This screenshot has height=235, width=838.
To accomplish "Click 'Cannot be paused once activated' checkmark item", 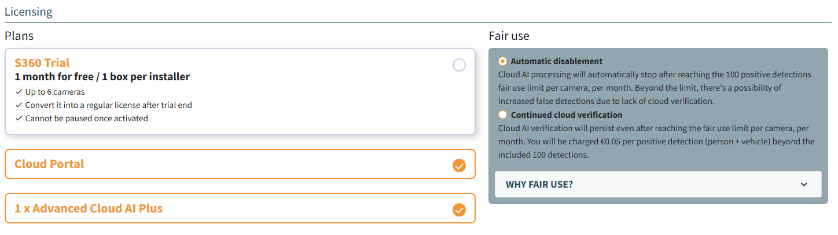I will pos(82,118).
